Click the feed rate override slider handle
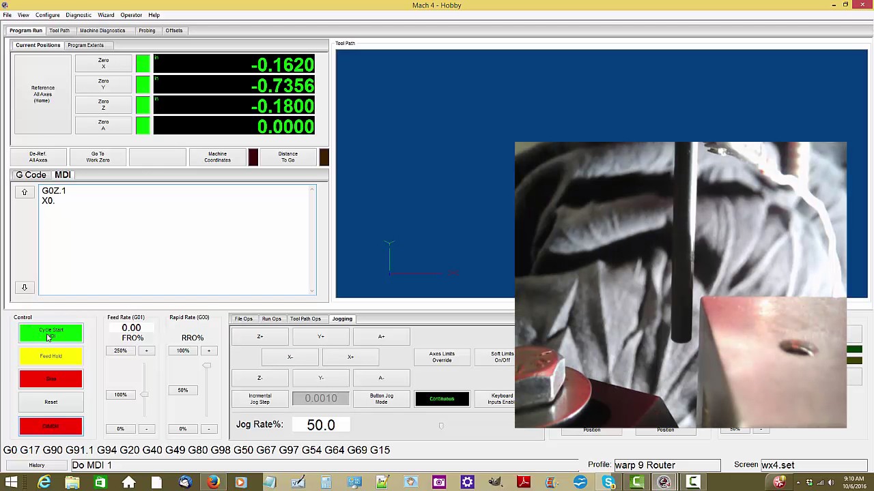Image resolution: width=874 pixels, height=491 pixels. 144,395
